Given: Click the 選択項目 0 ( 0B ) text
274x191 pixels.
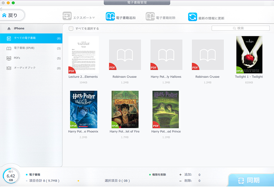Looking at the screenshot, I should [x=117, y=181].
